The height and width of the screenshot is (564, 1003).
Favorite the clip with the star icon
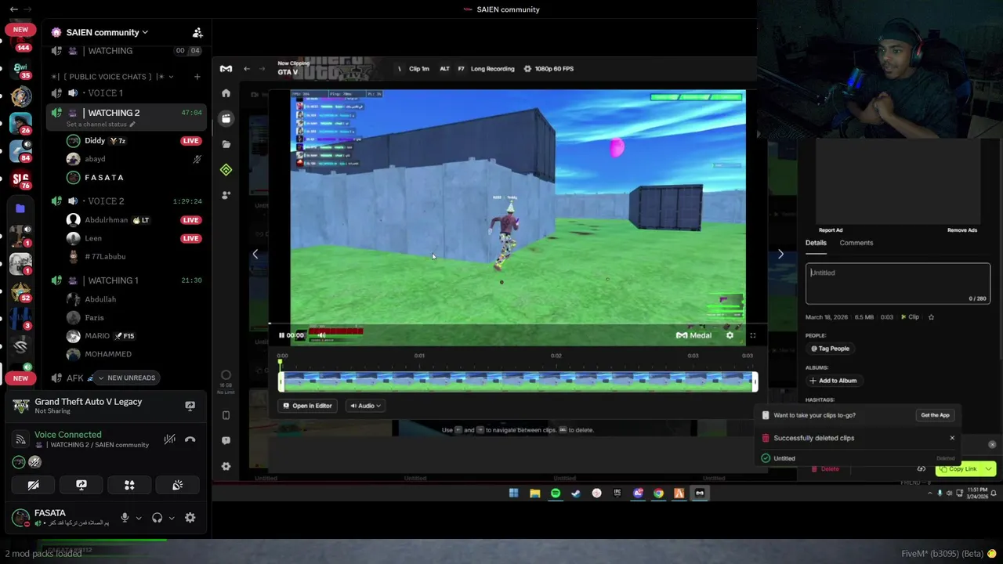(931, 317)
